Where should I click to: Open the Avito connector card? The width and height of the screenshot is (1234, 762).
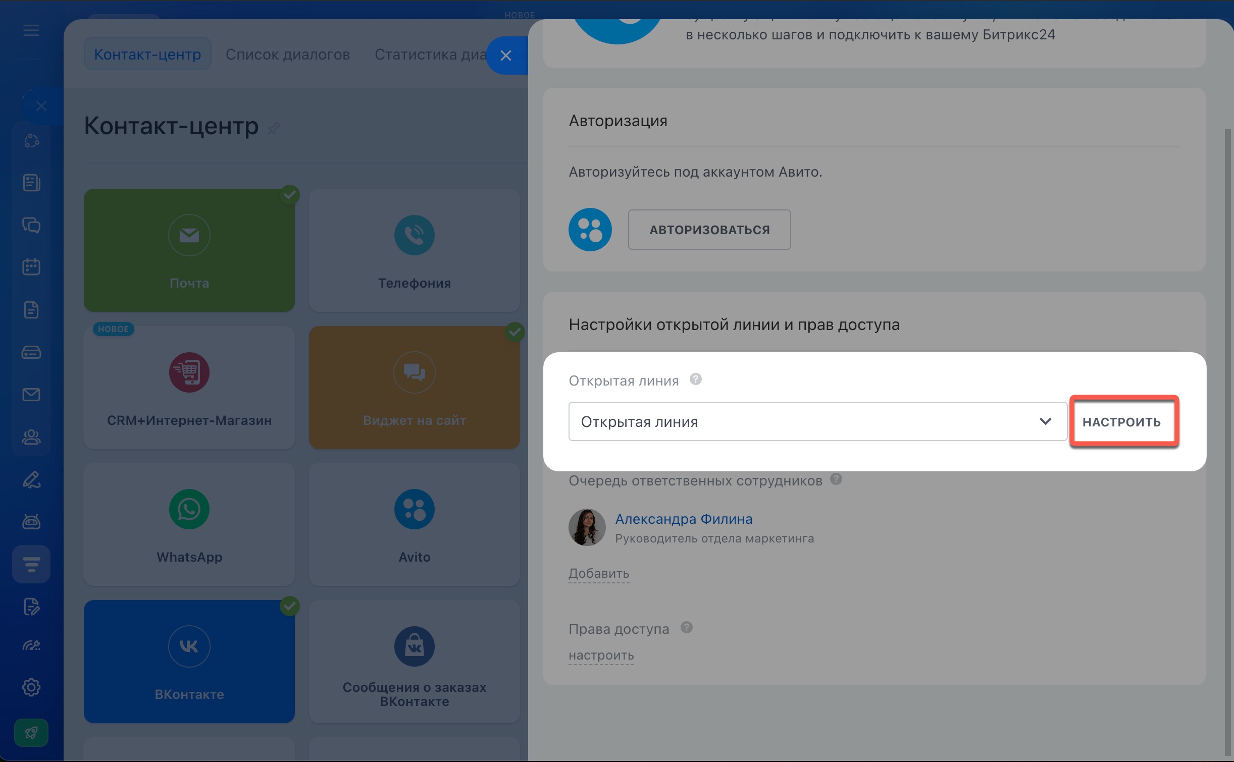[x=415, y=525]
